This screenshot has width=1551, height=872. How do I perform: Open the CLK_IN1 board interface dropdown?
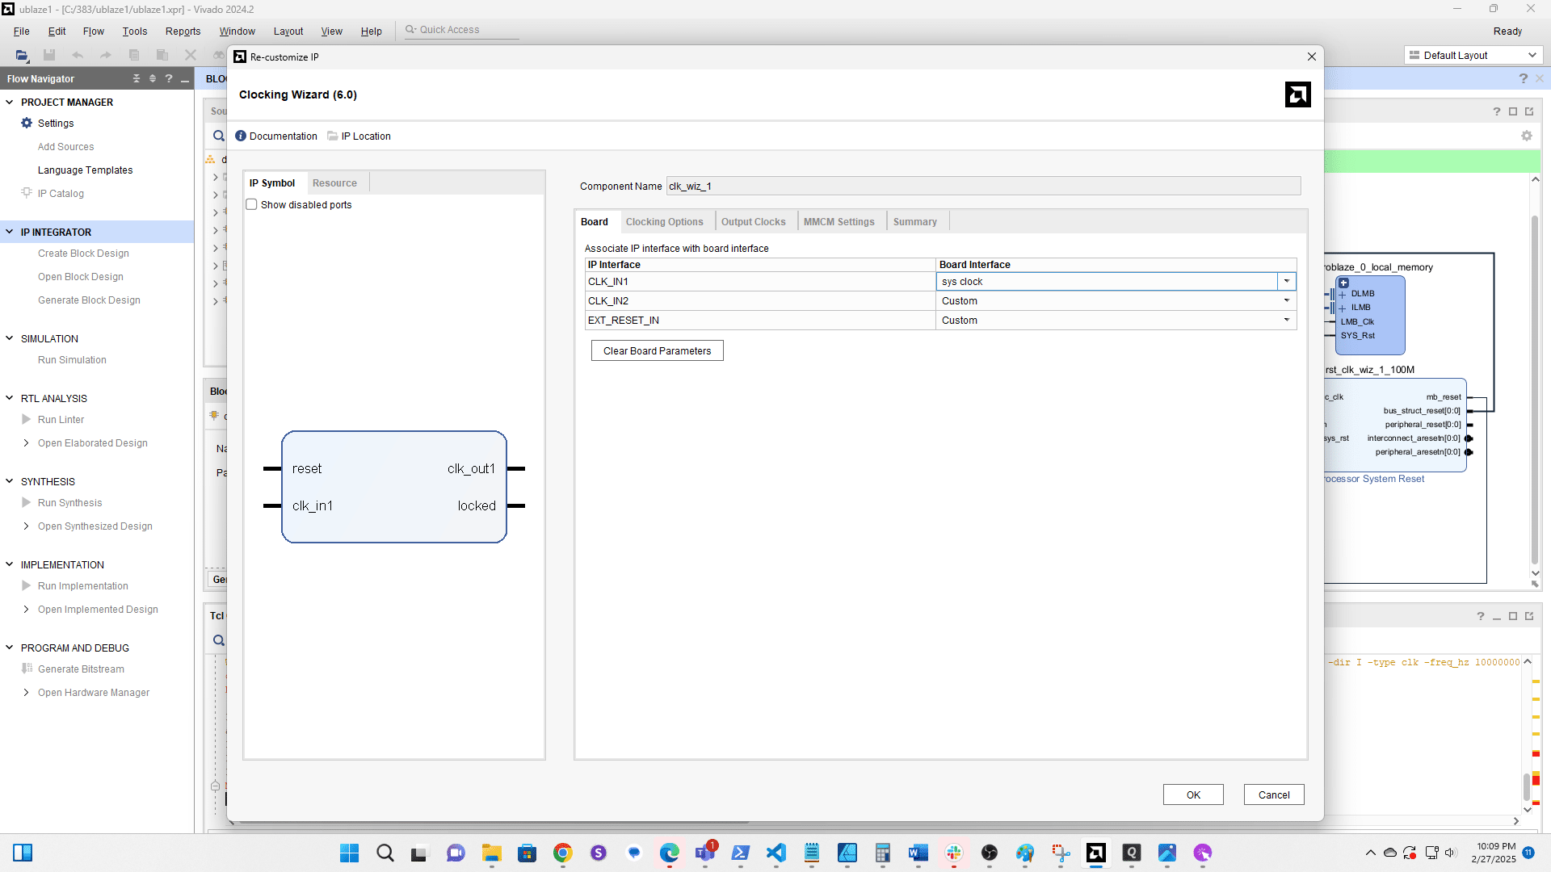click(x=1286, y=281)
